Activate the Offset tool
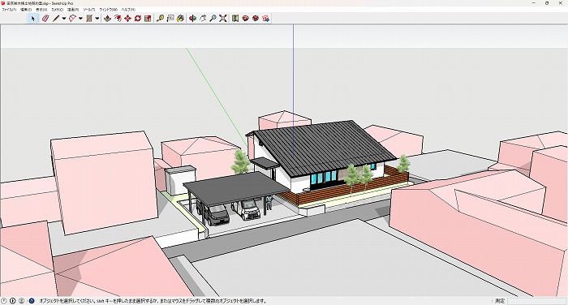The image size is (568, 305). click(118, 19)
